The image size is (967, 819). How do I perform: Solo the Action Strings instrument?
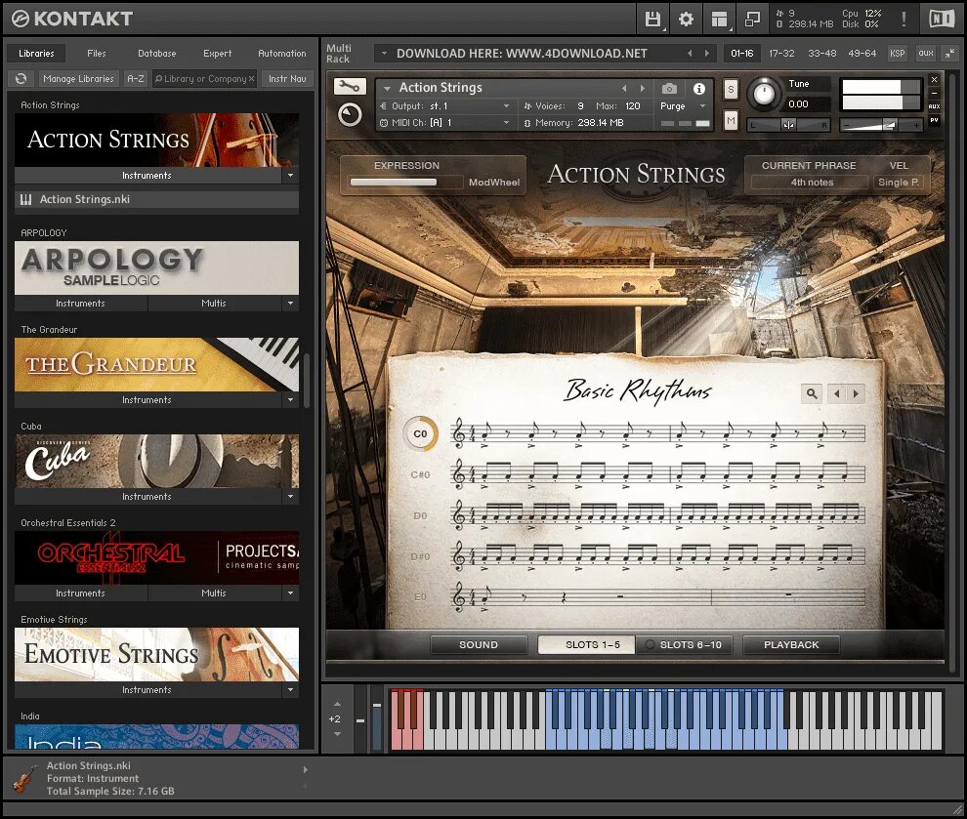731,90
